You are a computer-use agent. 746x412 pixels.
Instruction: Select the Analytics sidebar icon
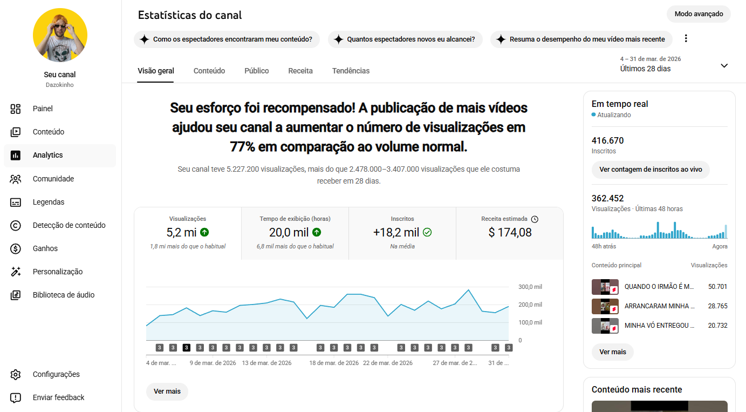click(x=16, y=156)
